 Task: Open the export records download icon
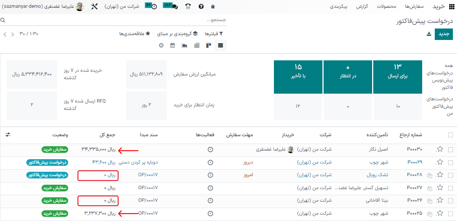428,33
